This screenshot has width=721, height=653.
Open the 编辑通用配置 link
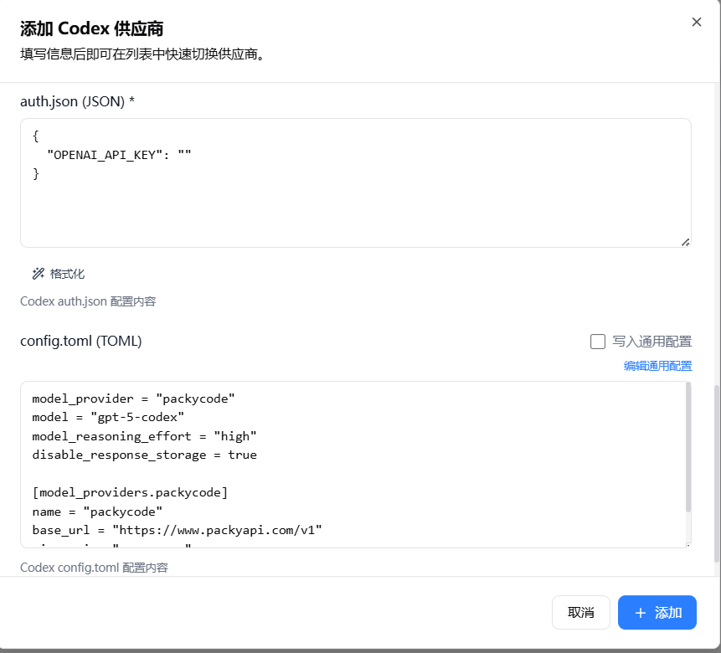coord(657,366)
